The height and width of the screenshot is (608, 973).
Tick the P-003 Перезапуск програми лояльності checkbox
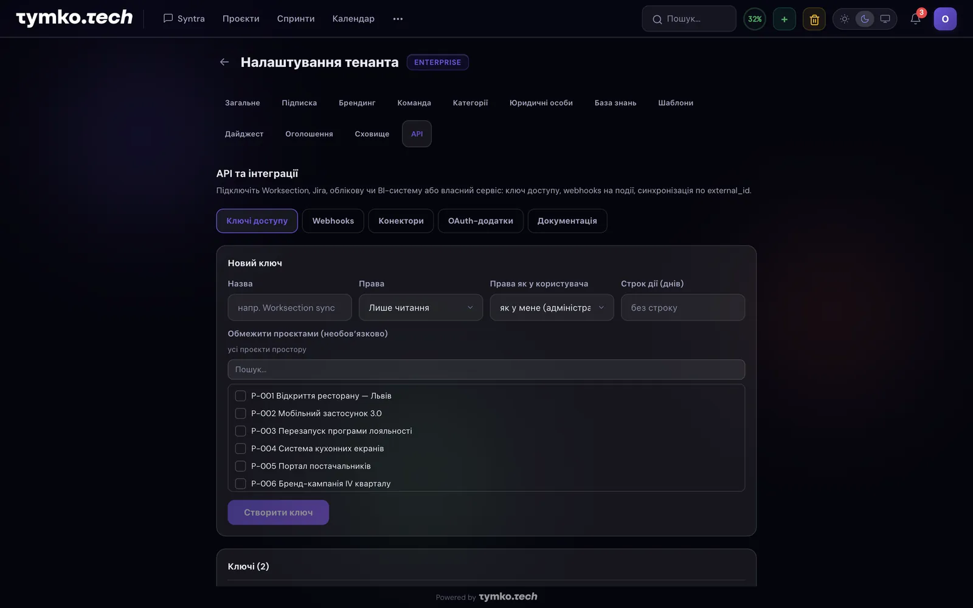[241, 431]
